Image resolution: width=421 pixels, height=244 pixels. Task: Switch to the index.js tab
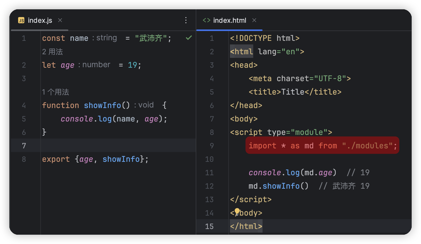tap(40, 20)
